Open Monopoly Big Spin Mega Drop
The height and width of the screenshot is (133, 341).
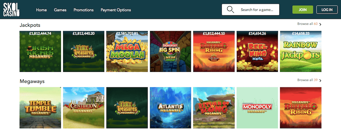click(170, 52)
